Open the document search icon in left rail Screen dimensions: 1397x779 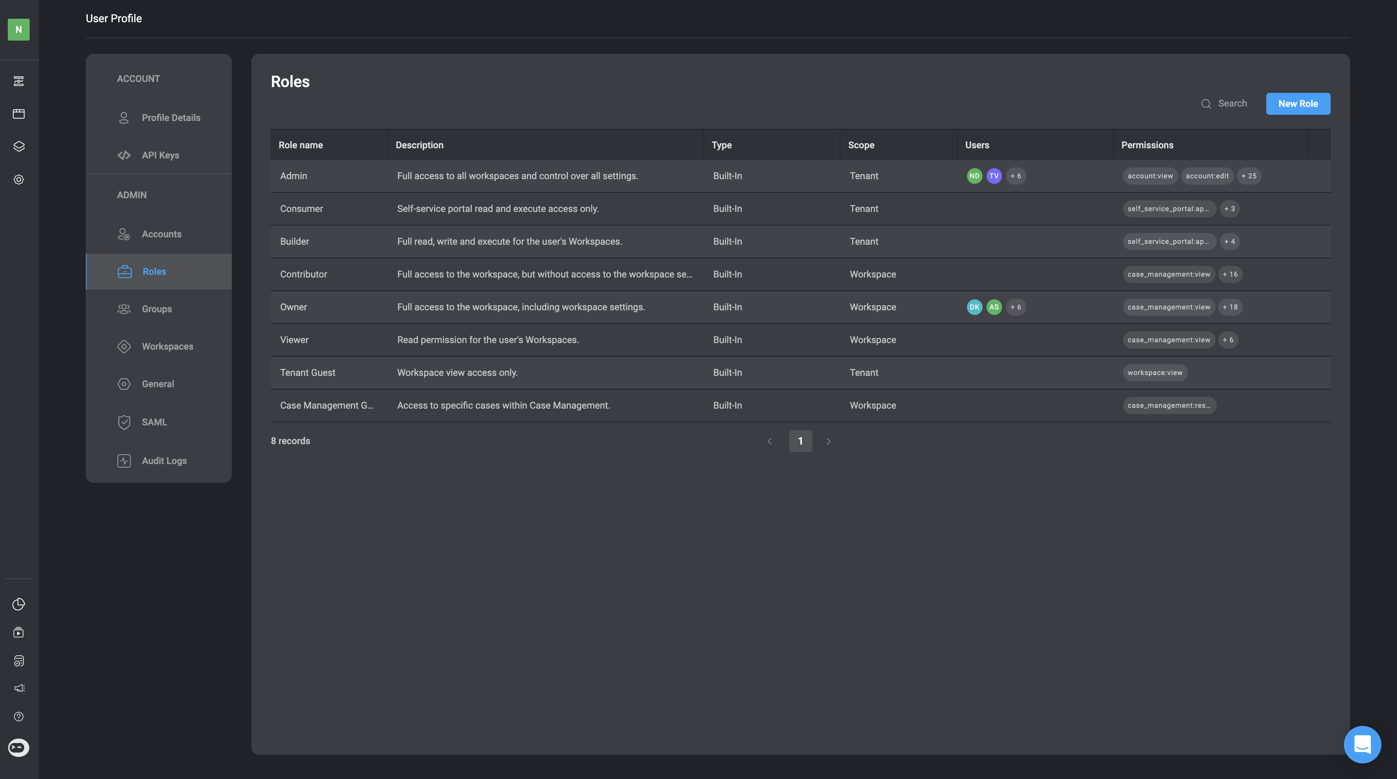(18, 661)
